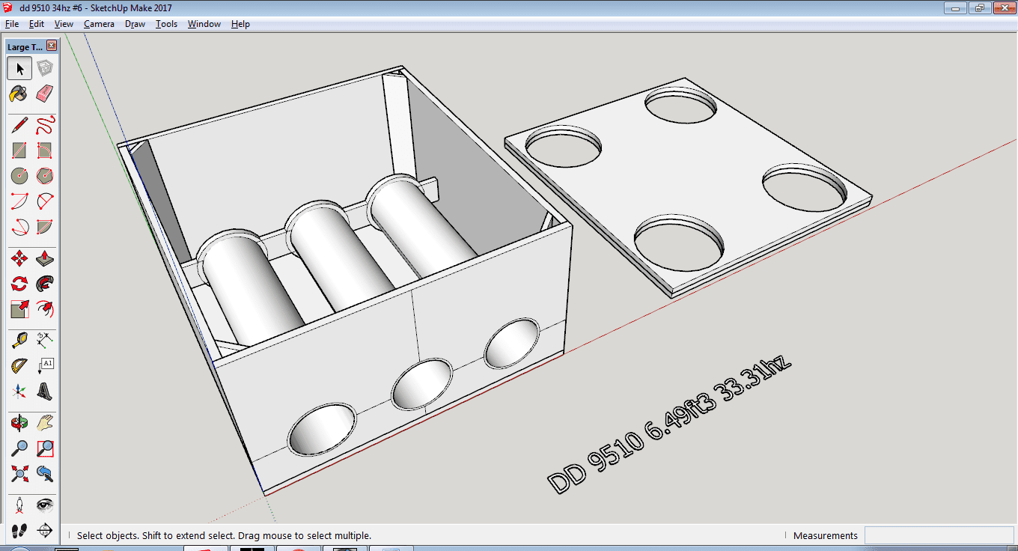
Task: Pick the Pie tool
Action: 45,227
